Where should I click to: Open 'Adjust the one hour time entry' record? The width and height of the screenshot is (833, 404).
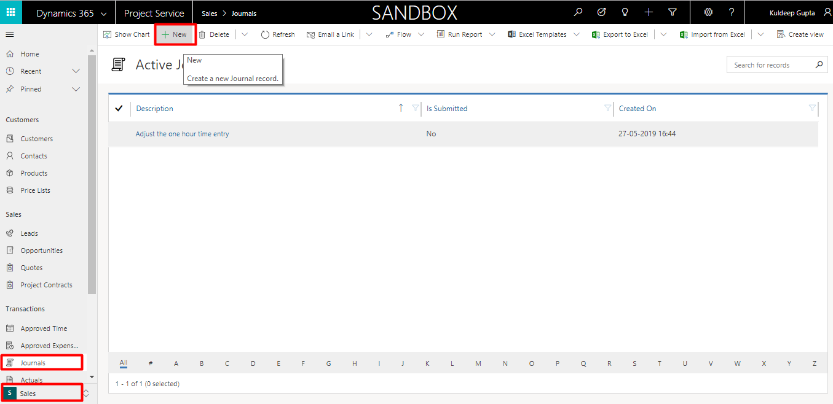tap(182, 134)
